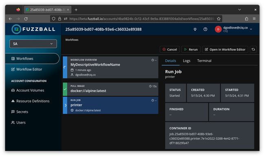Click the workflow ID title in header
This screenshot has height=157, width=265.
click(x=104, y=29)
